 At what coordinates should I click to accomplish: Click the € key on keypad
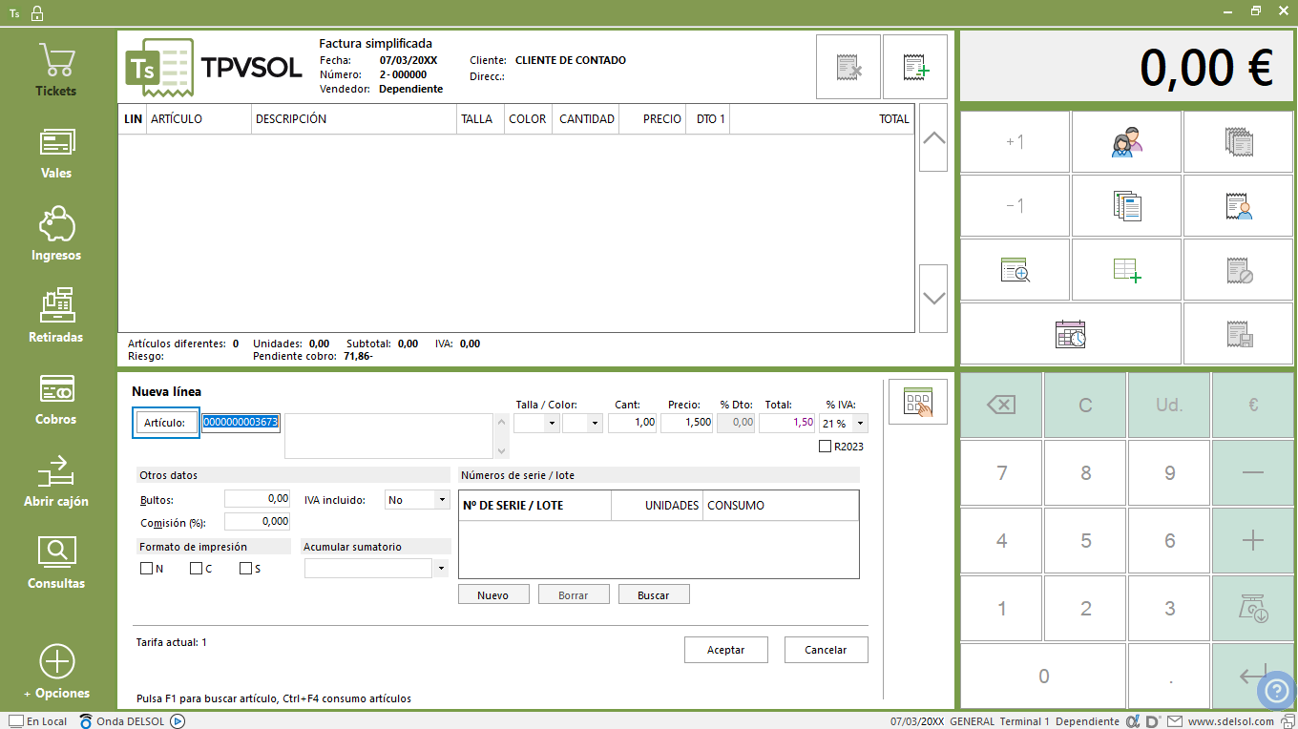(1253, 406)
